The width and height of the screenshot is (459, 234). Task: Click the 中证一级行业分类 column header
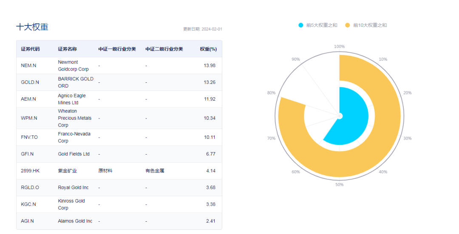[117, 49]
